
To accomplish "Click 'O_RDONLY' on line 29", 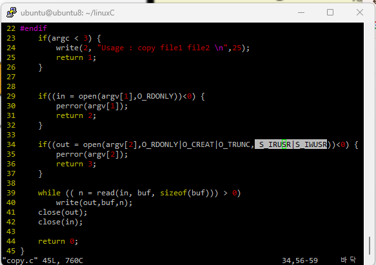I will 155,97.
